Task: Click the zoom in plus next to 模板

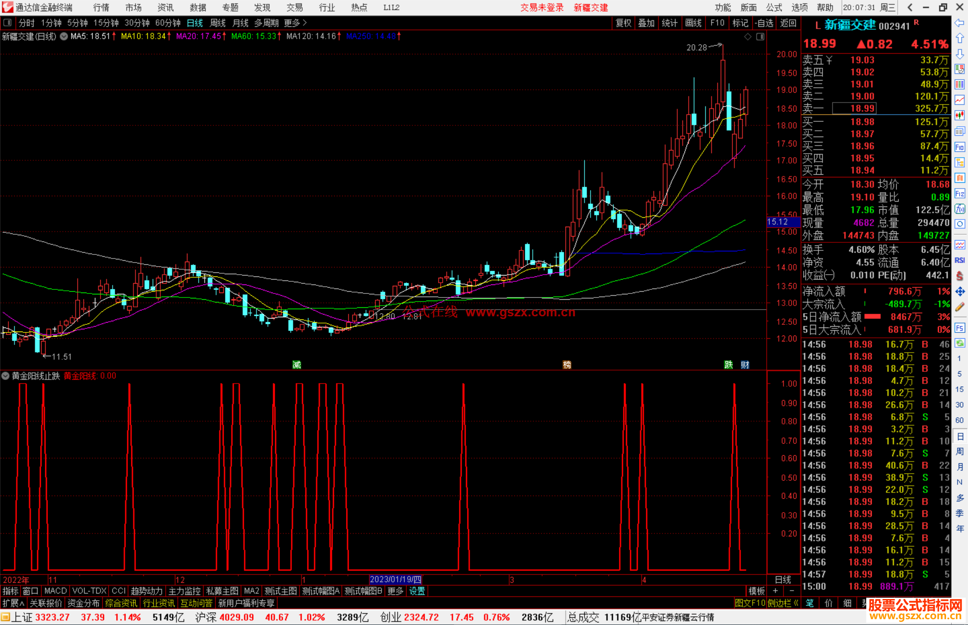Action: click(x=775, y=591)
